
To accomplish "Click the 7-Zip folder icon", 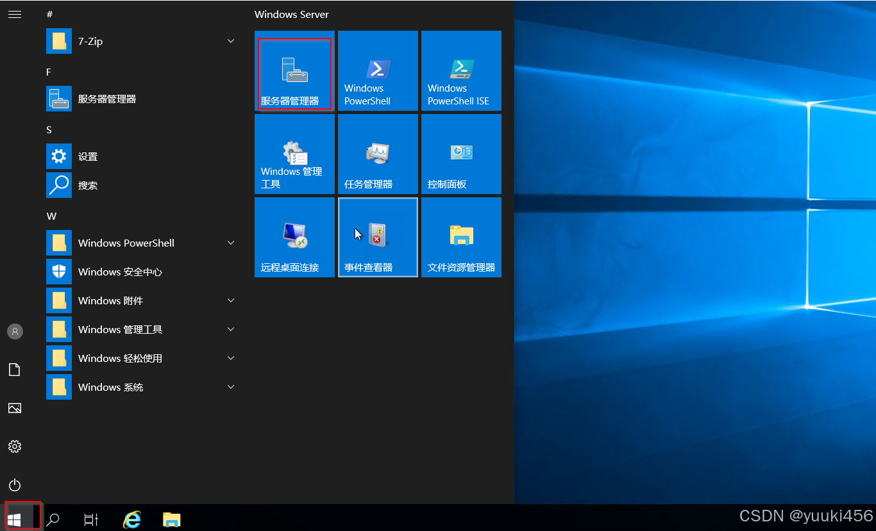I will coord(59,41).
